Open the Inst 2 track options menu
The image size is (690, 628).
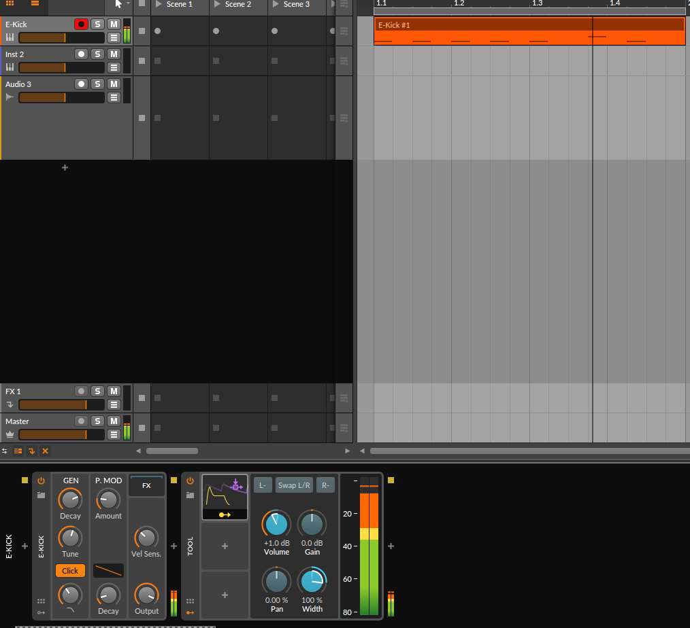point(114,68)
